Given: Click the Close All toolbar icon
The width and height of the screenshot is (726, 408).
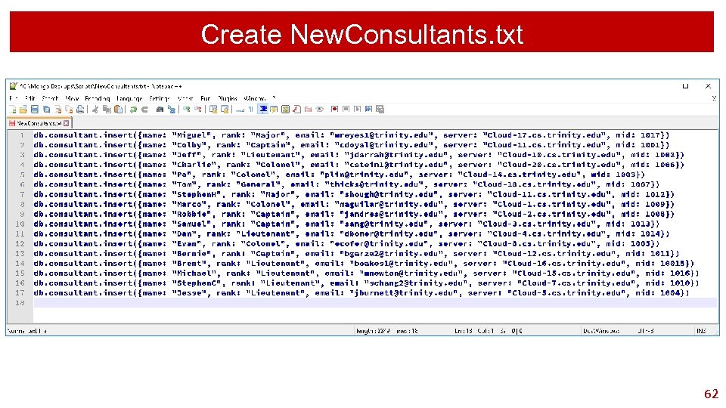Looking at the screenshot, I should [x=69, y=109].
